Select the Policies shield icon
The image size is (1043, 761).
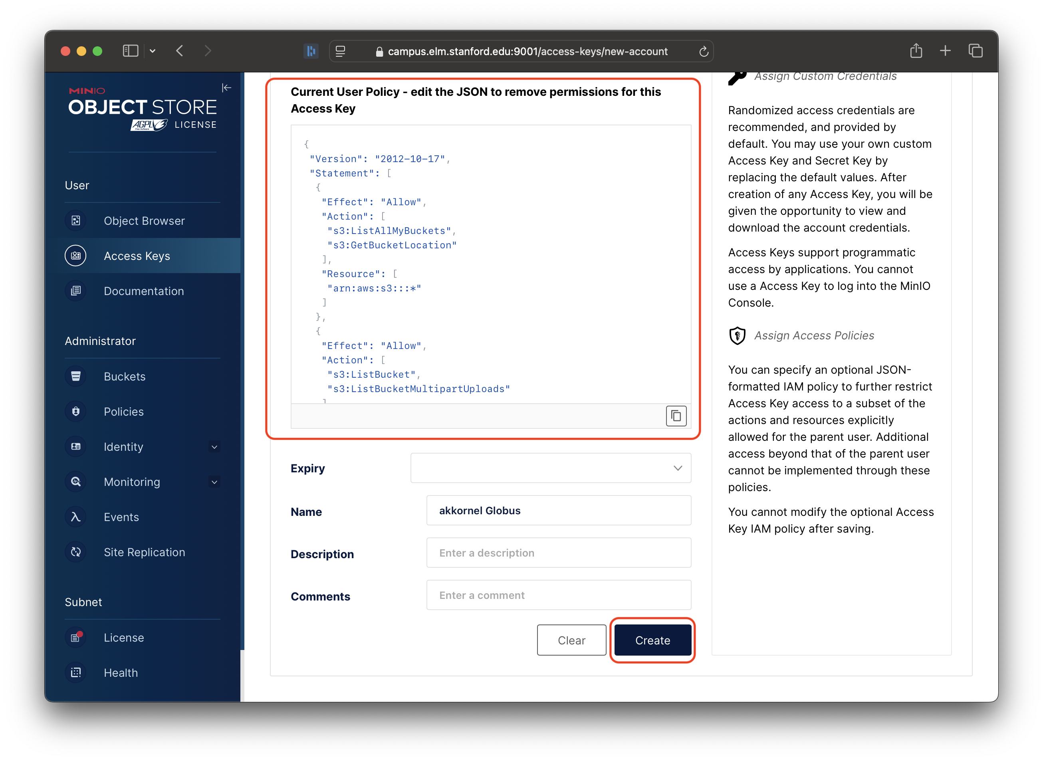75,411
